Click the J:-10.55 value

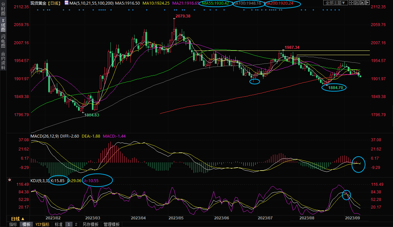click(91, 181)
